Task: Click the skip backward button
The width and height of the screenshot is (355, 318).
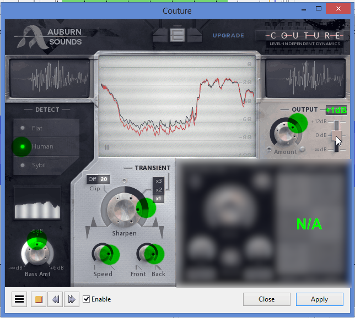Action: pyautogui.click(x=55, y=299)
